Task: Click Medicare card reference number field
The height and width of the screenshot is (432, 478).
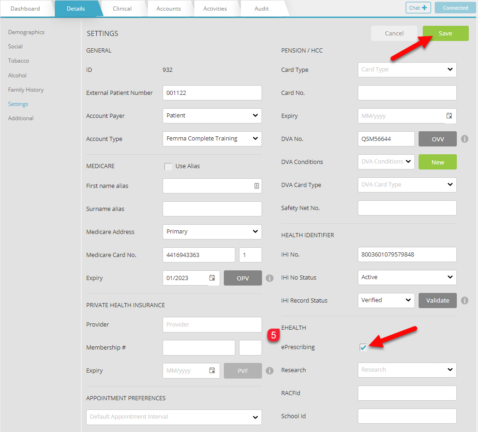Action: [x=250, y=255]
